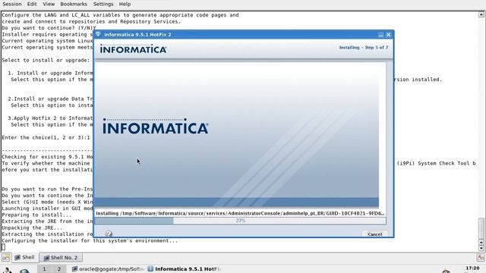Click the terminal scrollbar up arrow
The image size is (486, 273).
tap(481, 14)
